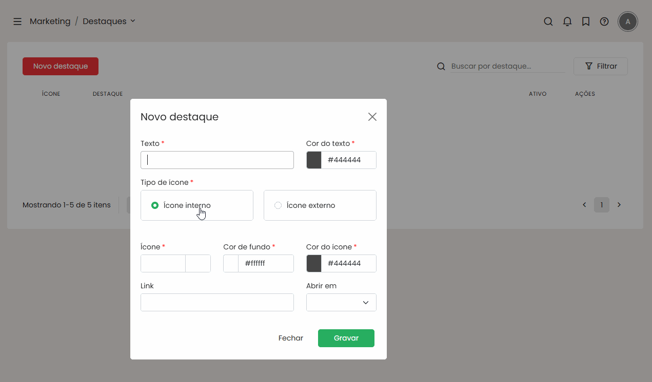Open the notifications bell
652x382 pixels.
click(x=567, y=22)
